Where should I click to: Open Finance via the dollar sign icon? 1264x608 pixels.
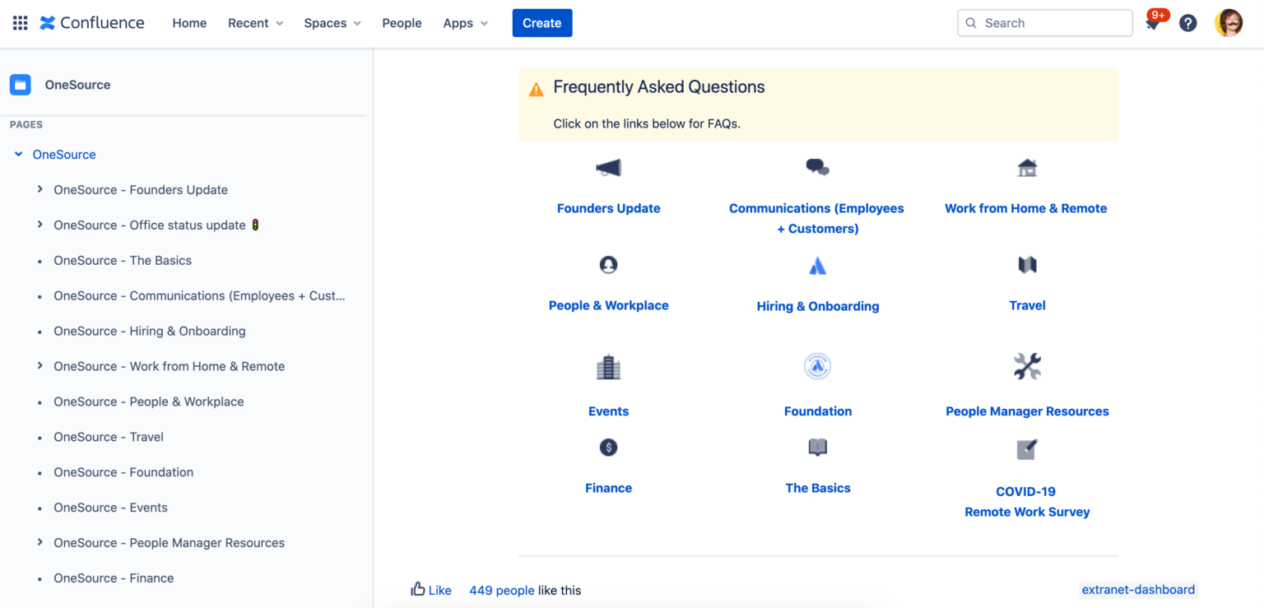point(608,447)
